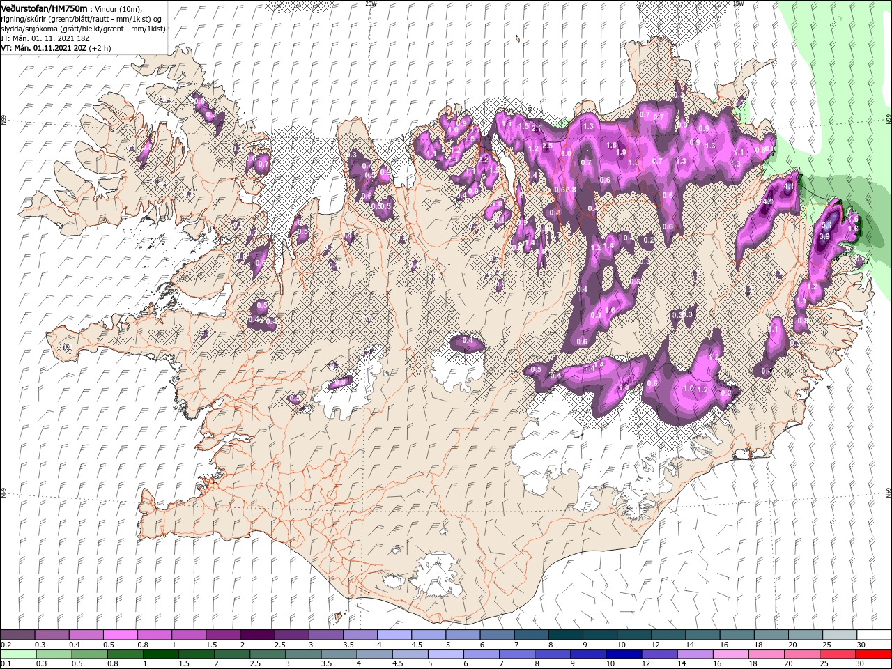Select gray-teal swatch at 3 in rain legend
The height and width of the screenshot is (669, 892).
click(302, 654)
